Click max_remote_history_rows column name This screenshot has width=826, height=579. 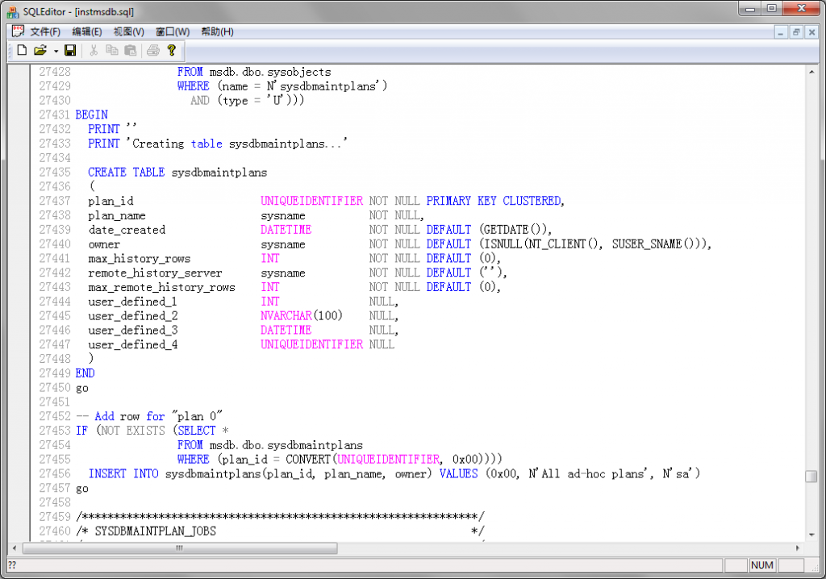point(161,287)
